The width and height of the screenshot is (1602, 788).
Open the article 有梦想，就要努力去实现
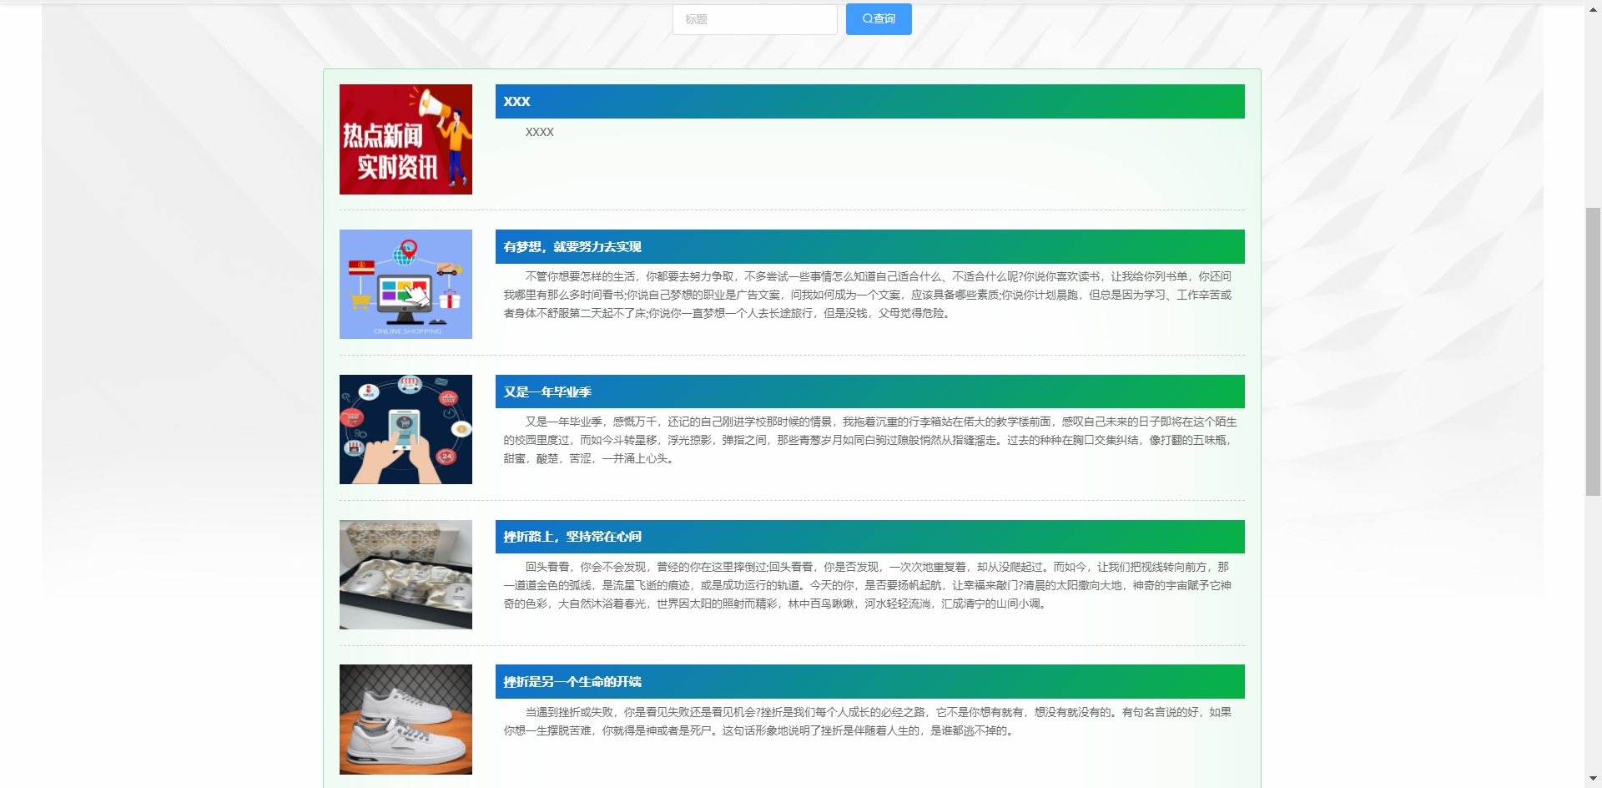572,247
